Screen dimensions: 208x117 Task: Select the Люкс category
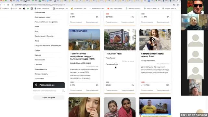(x=37, y=41)
